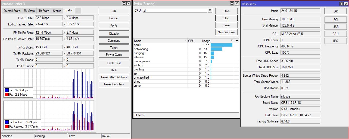Click the Comment button
The image size is (349, 139).
coord(114,41)
